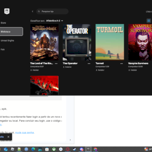Open Fab section

[x=3, y=49]
